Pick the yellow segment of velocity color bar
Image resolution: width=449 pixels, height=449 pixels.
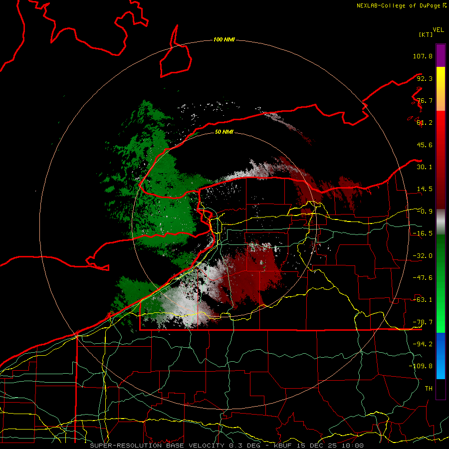pyautogui.click(x=441, y=89)
